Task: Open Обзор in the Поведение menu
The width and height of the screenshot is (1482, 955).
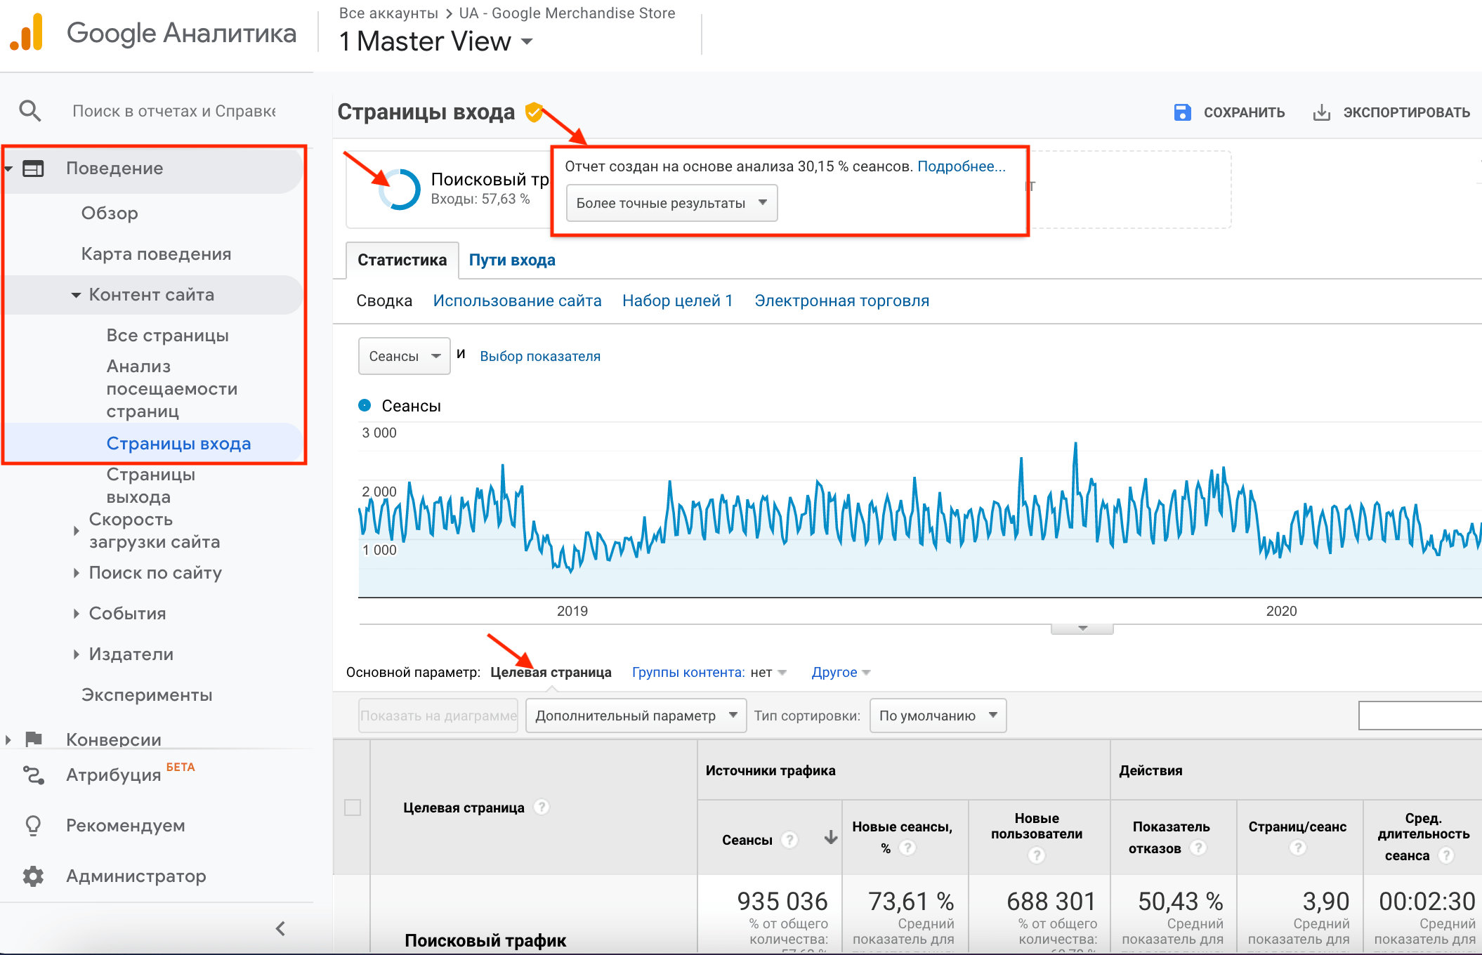Action: 110,213
